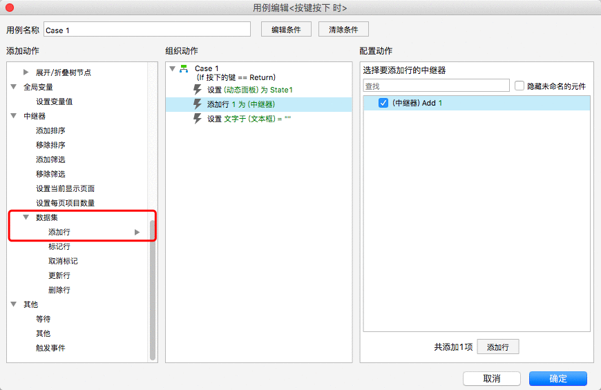Collapse the 中继器 group
601x390 pixels.
point(14,116)
